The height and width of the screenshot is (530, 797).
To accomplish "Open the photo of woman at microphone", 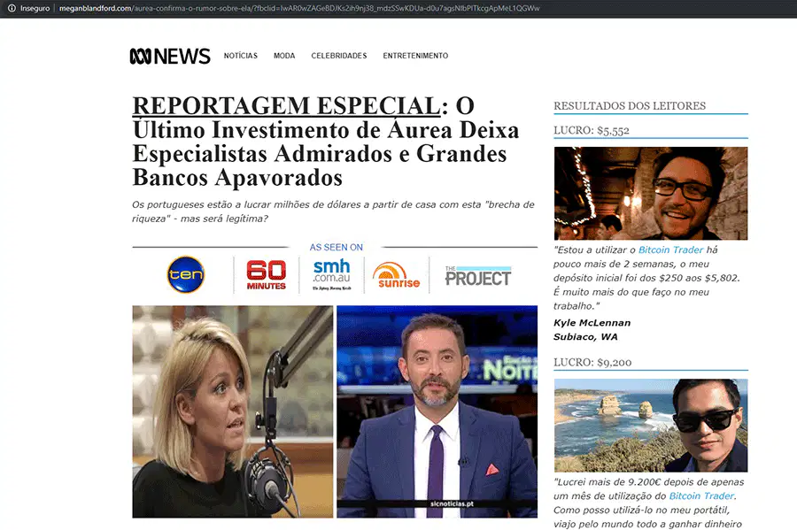I will pos(233,411).
